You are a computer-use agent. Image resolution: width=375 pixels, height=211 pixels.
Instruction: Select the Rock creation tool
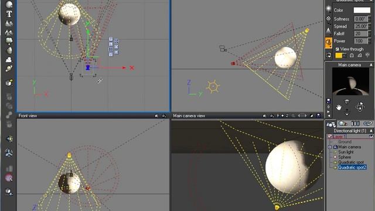[x=9, y=50]
